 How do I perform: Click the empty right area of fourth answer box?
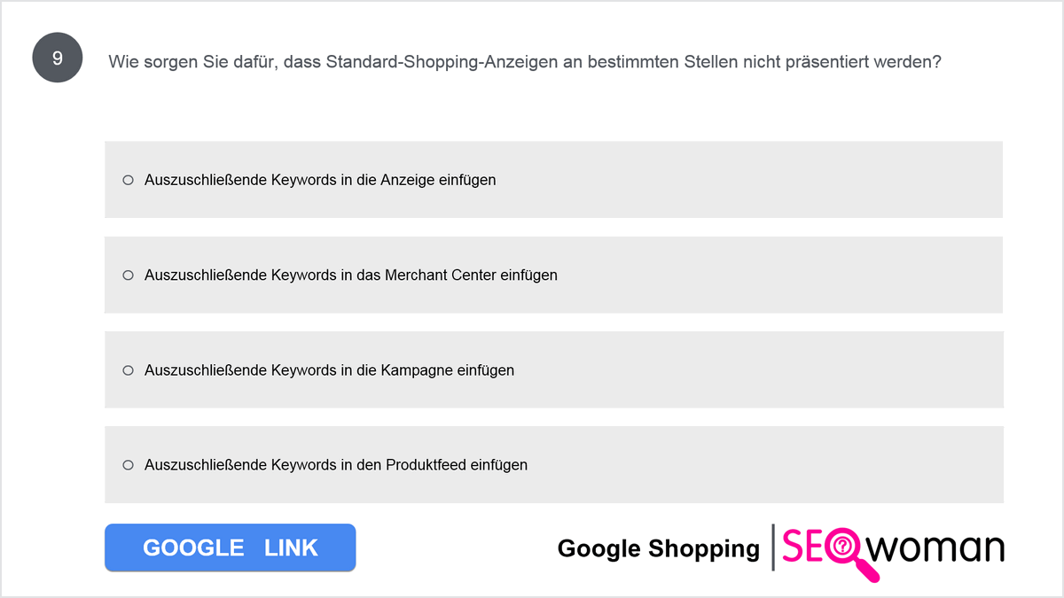pyautogui.click(x=798, y=464)
